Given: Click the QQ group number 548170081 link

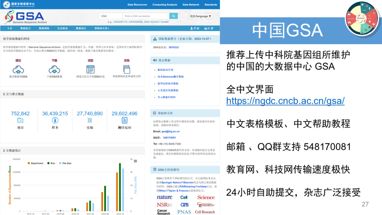Looking at the screenshot, I should click(x=169, y=138).
